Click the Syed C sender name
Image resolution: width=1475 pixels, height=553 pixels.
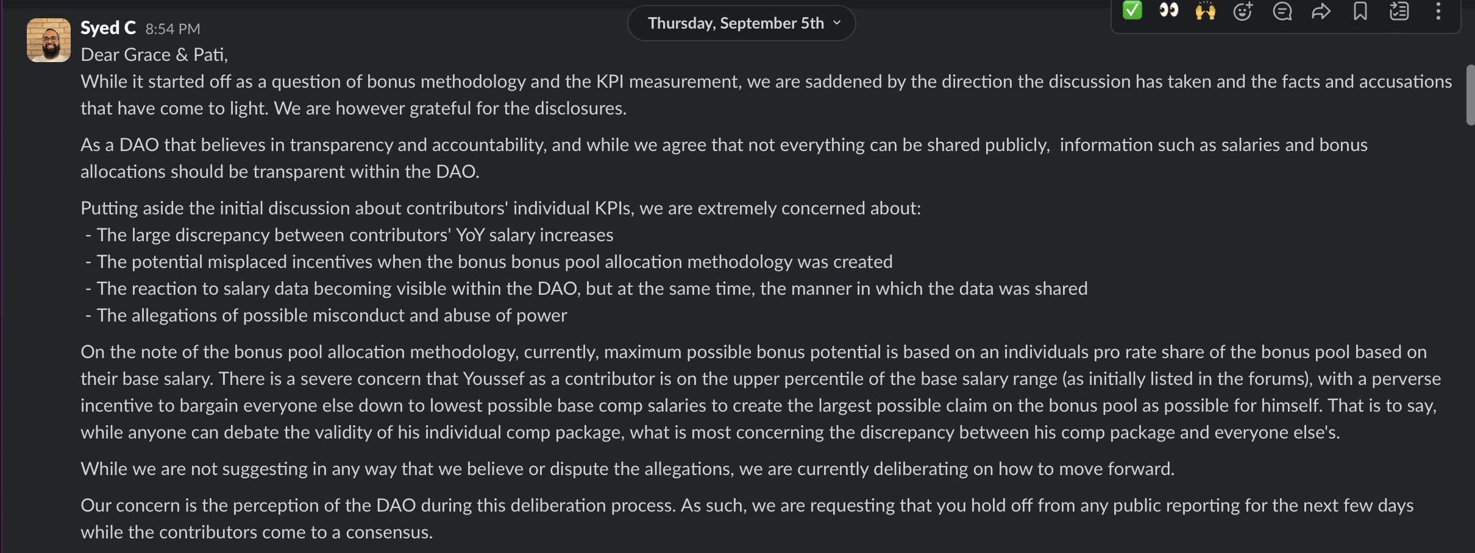tap(108, 28)
